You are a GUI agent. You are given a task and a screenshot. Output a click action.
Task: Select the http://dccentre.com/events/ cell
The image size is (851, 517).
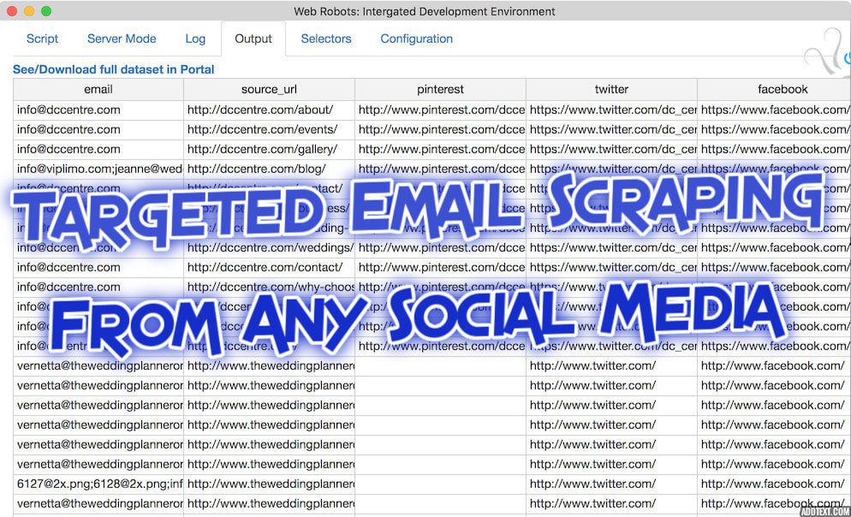269,129
